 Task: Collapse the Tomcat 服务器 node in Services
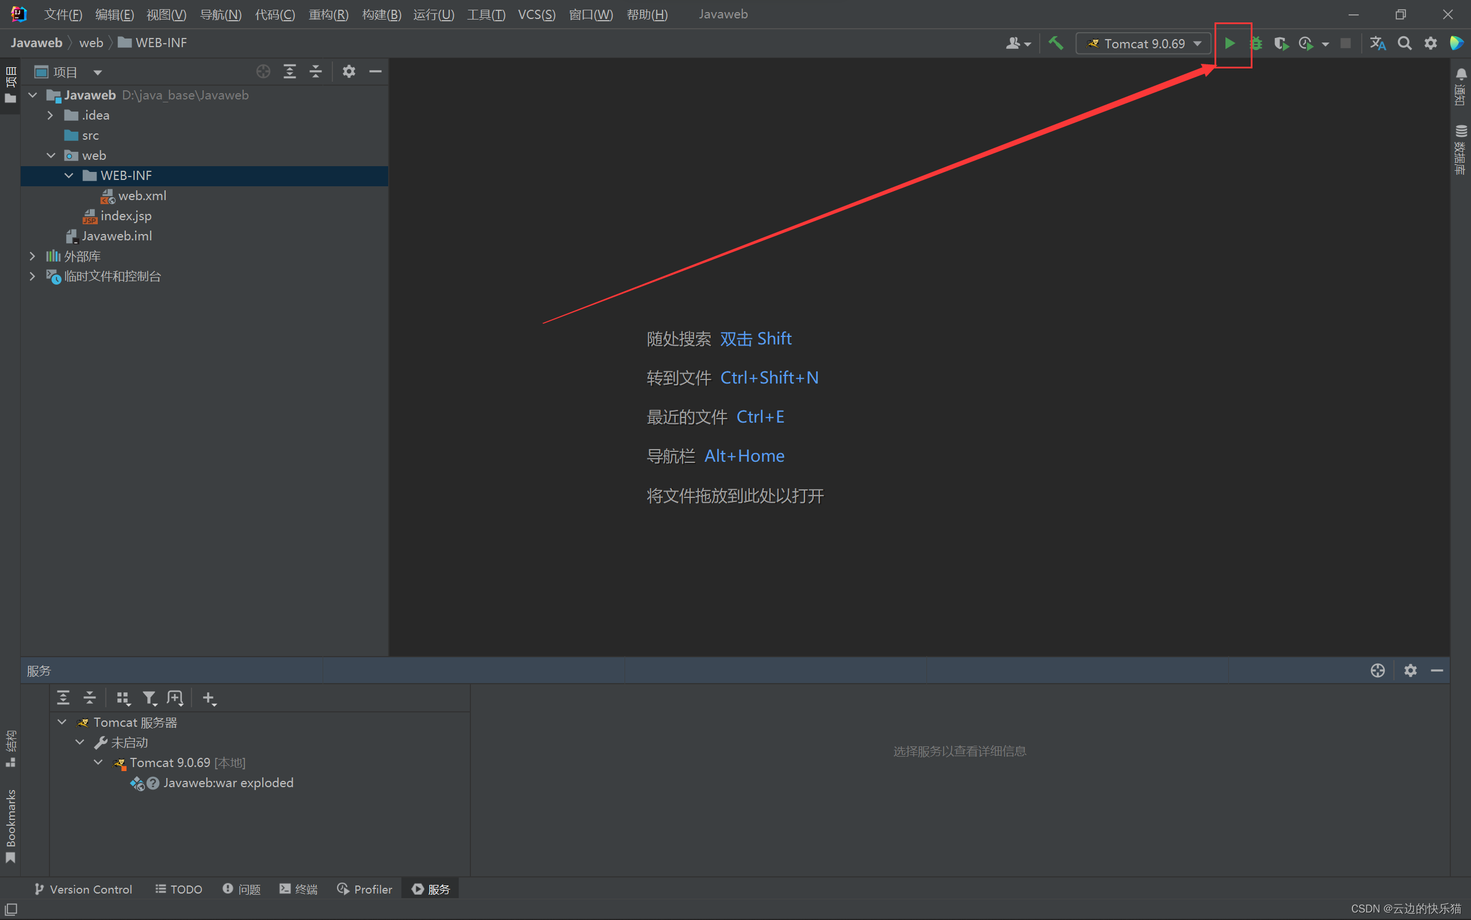click(62, 722)
